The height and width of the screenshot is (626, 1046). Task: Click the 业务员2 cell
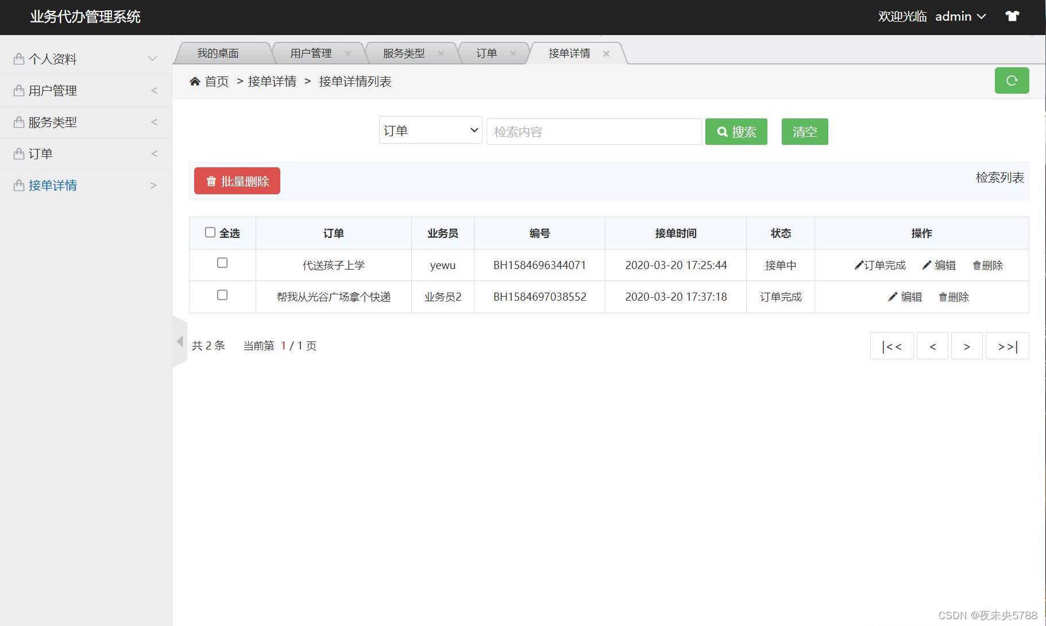(x=443, y=297)
